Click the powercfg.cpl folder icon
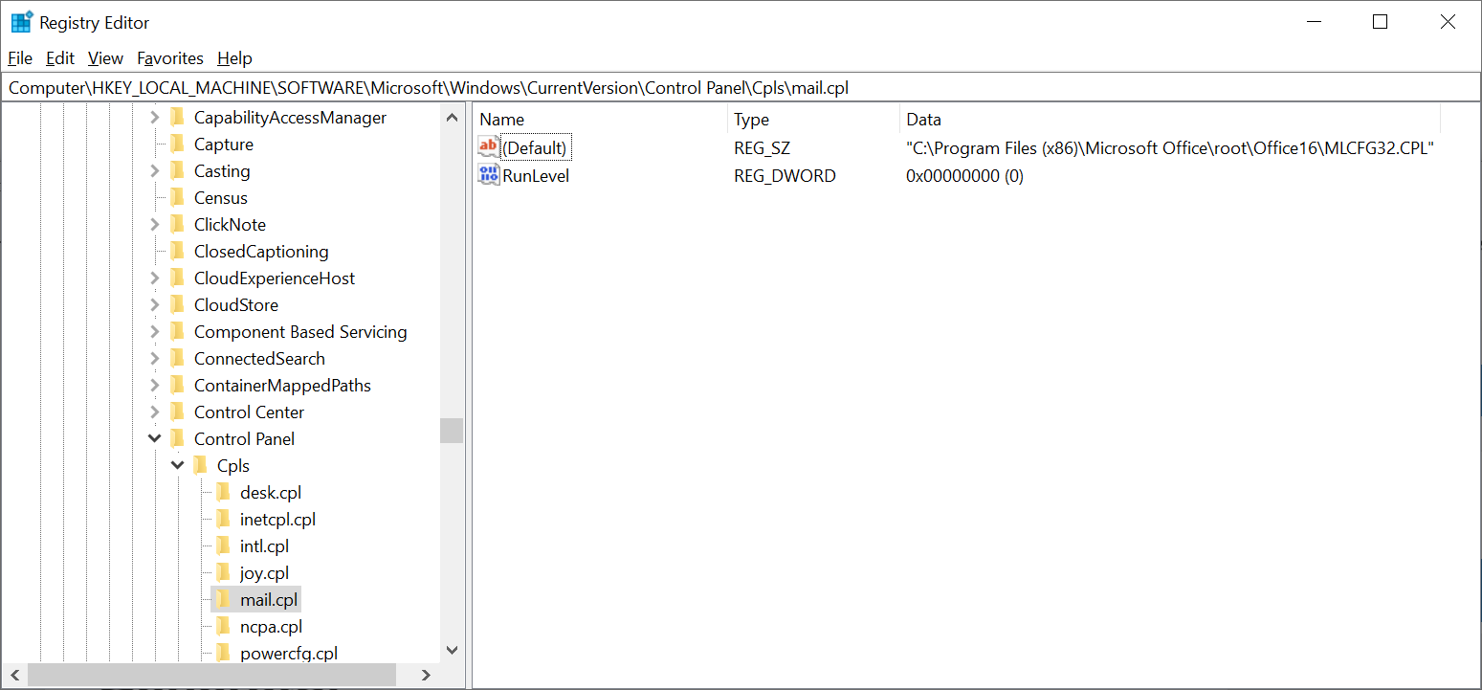Screen dimensions: 1482x690 pyautogui.click(x=223, y=654)
